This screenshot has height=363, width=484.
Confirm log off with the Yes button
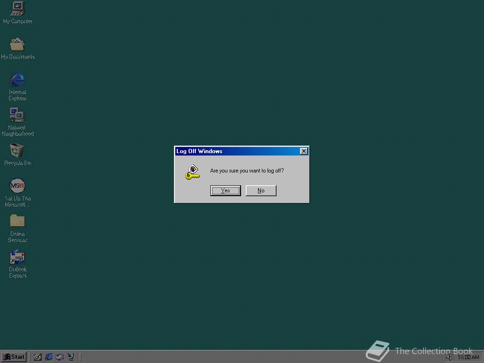pyautogui.click(x=225, y=190)
